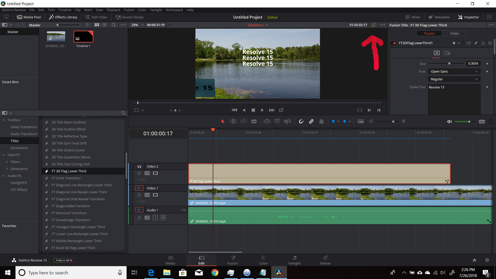
Task: Play timeline in reverse
Action: [x=244, y=110]
